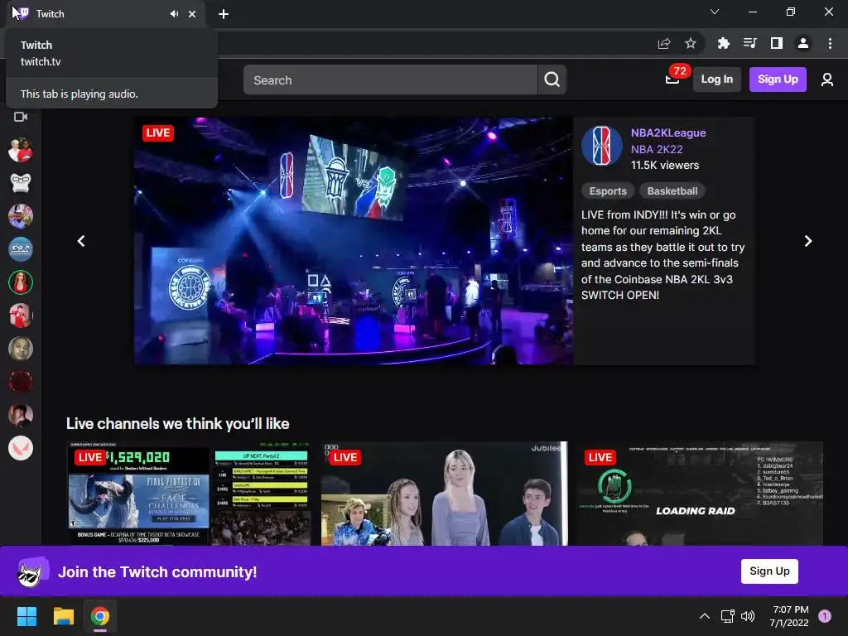Screen dimensions: 848x636
Task: Open Chrome profile avatar
Action: pos(803,43)
